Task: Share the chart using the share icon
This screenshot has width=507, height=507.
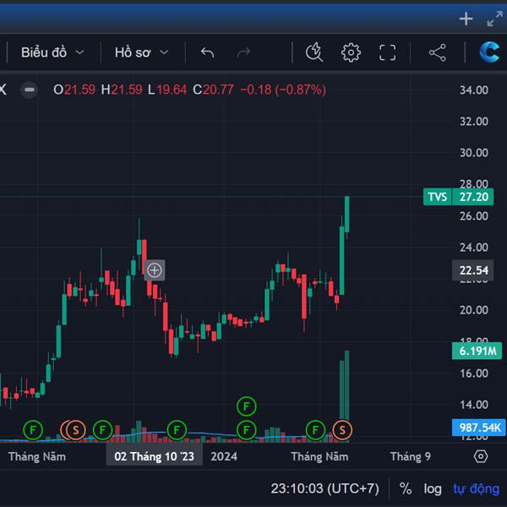Action: click(x=437, y=52)
